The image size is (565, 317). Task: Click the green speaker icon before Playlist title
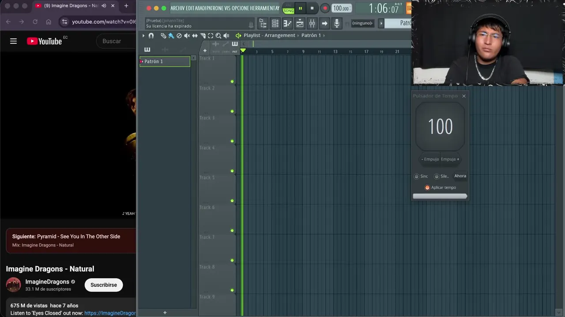238,35
